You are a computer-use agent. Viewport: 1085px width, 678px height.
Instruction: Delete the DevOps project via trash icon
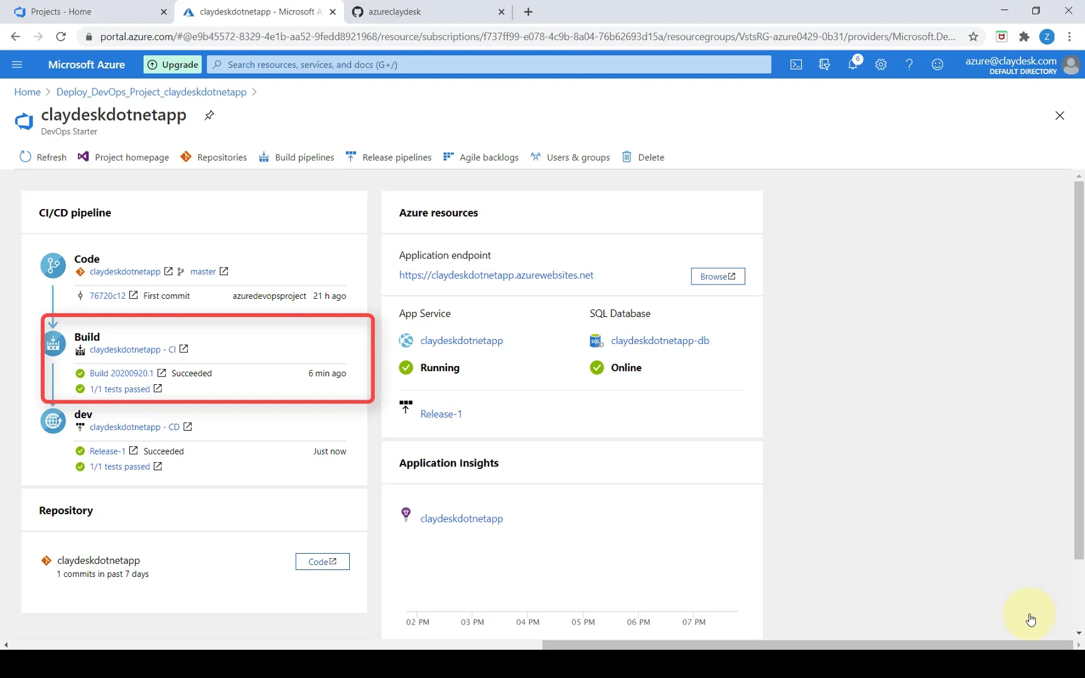point(643,157)
